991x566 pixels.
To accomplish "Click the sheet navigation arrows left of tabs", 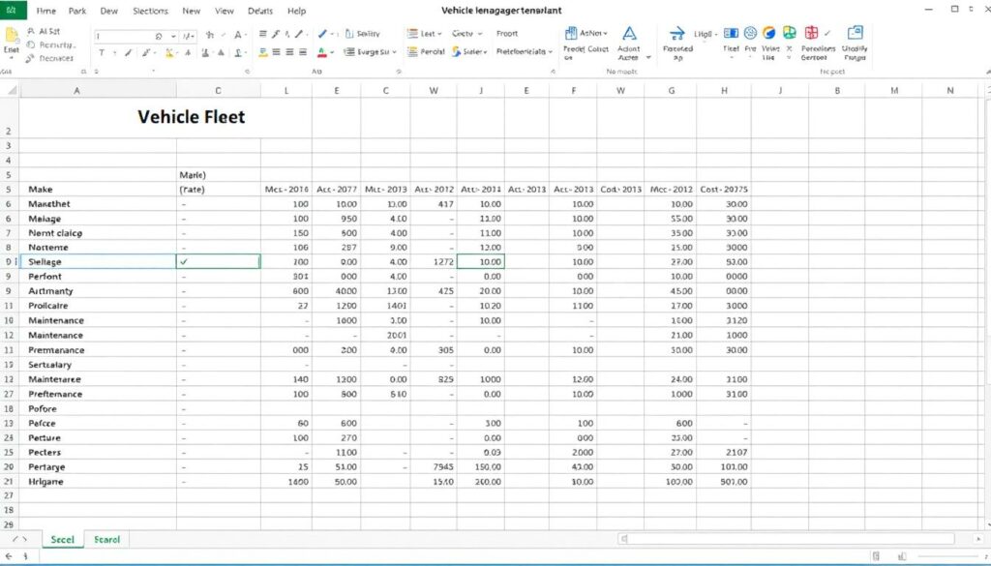I will [x=20, y=540].
